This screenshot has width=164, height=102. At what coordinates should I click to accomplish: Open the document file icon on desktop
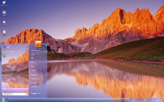(4, 33)
